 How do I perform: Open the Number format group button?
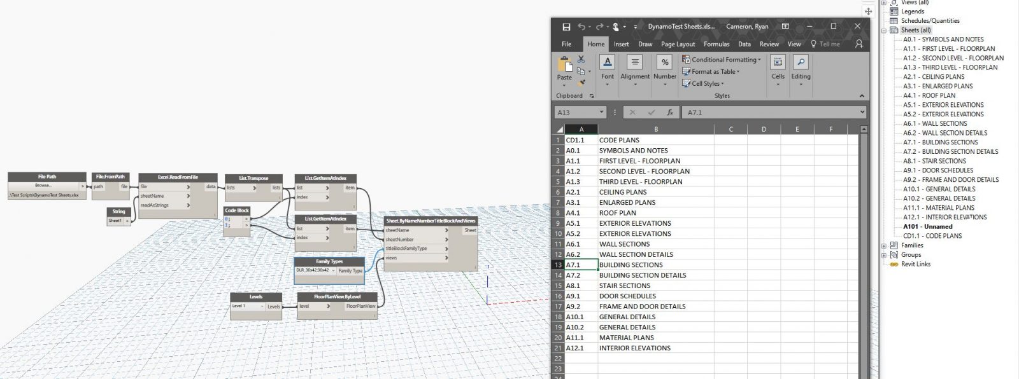click(665, 70)
